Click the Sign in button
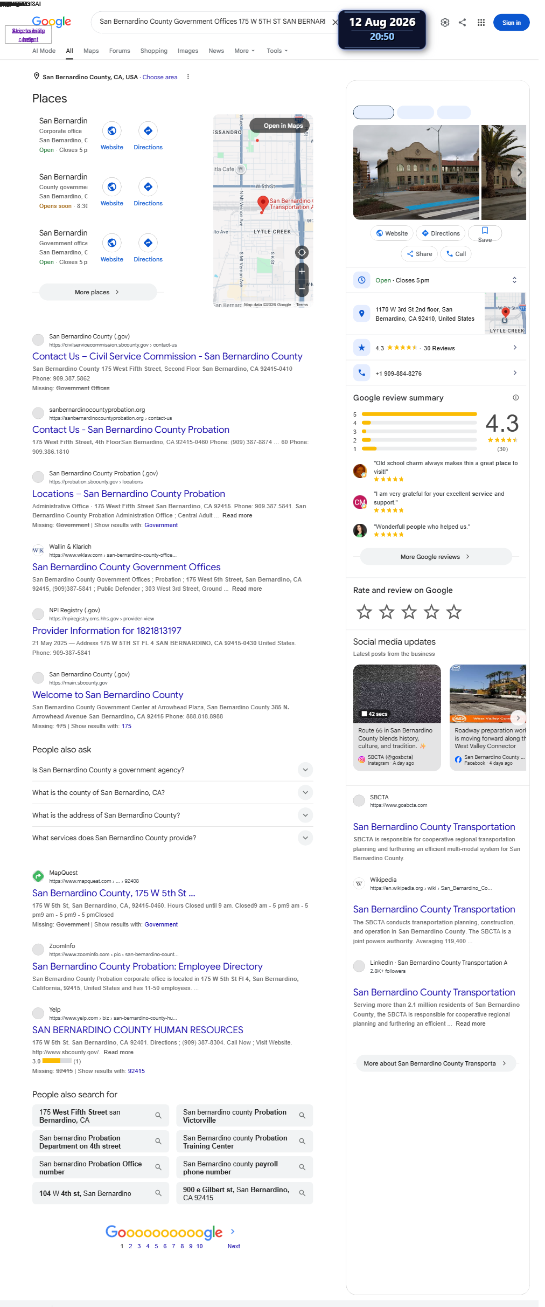This screenshot has height=1307, width=545. pyautogui.click(x=511, y=23)
